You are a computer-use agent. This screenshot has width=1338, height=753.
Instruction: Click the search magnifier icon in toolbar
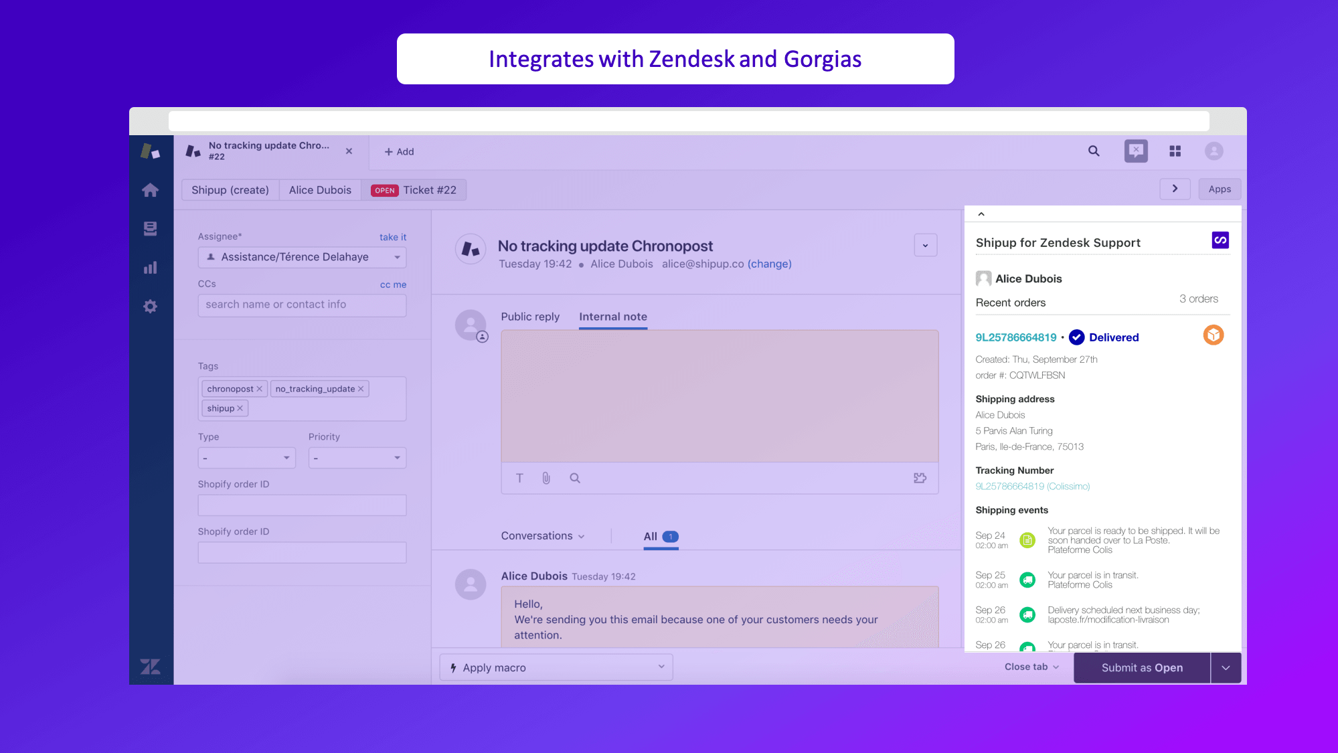coord(1094,151)
